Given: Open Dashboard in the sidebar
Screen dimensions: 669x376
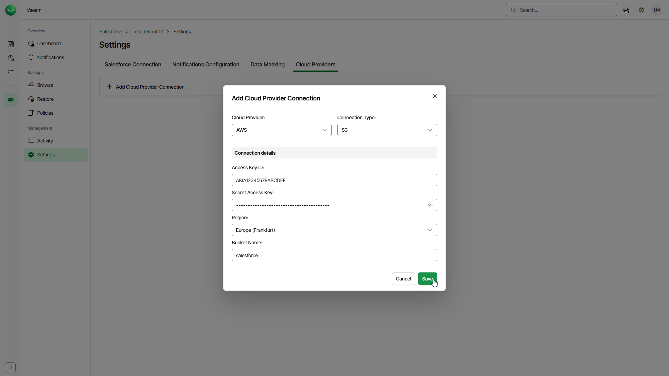Looking at the screenshot, I should pos(56,43).
